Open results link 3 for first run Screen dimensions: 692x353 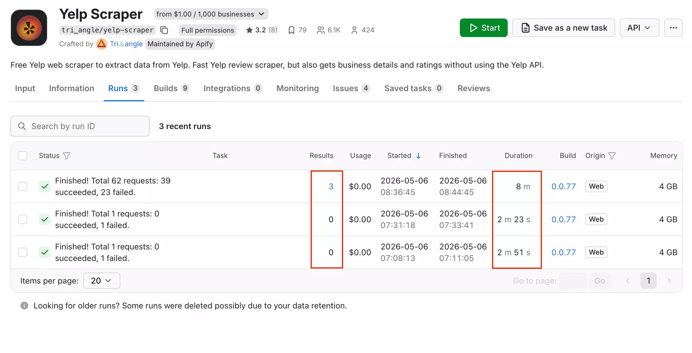[331, 186]
